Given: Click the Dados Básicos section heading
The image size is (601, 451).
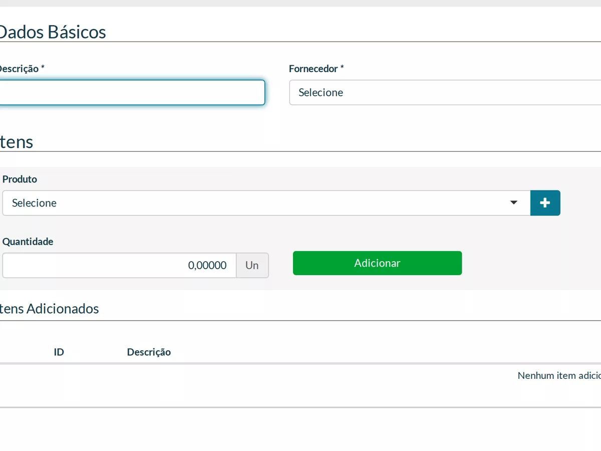Looking at the screenshot, I should 52,32.
